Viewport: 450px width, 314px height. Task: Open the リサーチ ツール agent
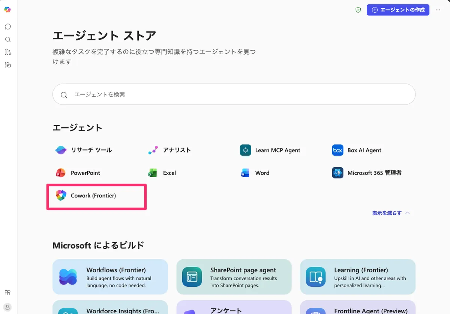click(x=91, y=150)
